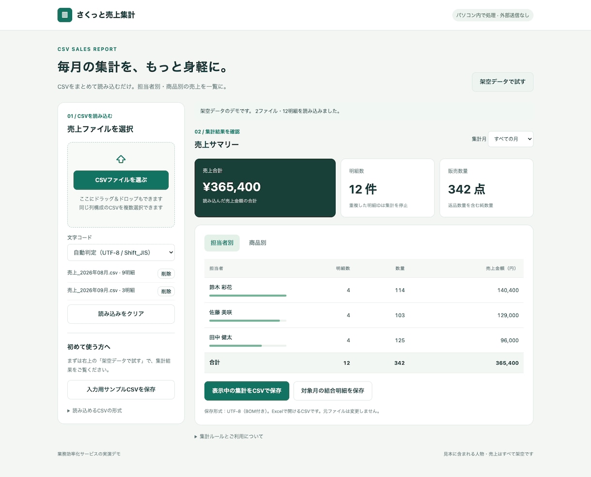Click the progress bar under 鈴木 彩花
Screen dimensions: 591x477
248,296
